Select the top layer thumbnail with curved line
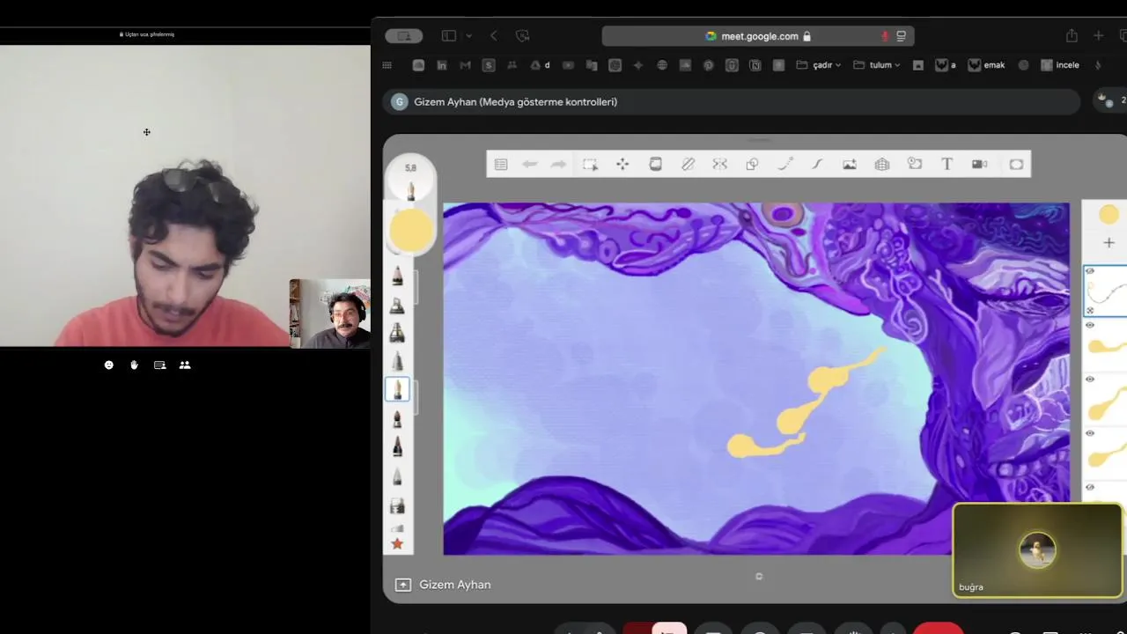 (1107, 291)
